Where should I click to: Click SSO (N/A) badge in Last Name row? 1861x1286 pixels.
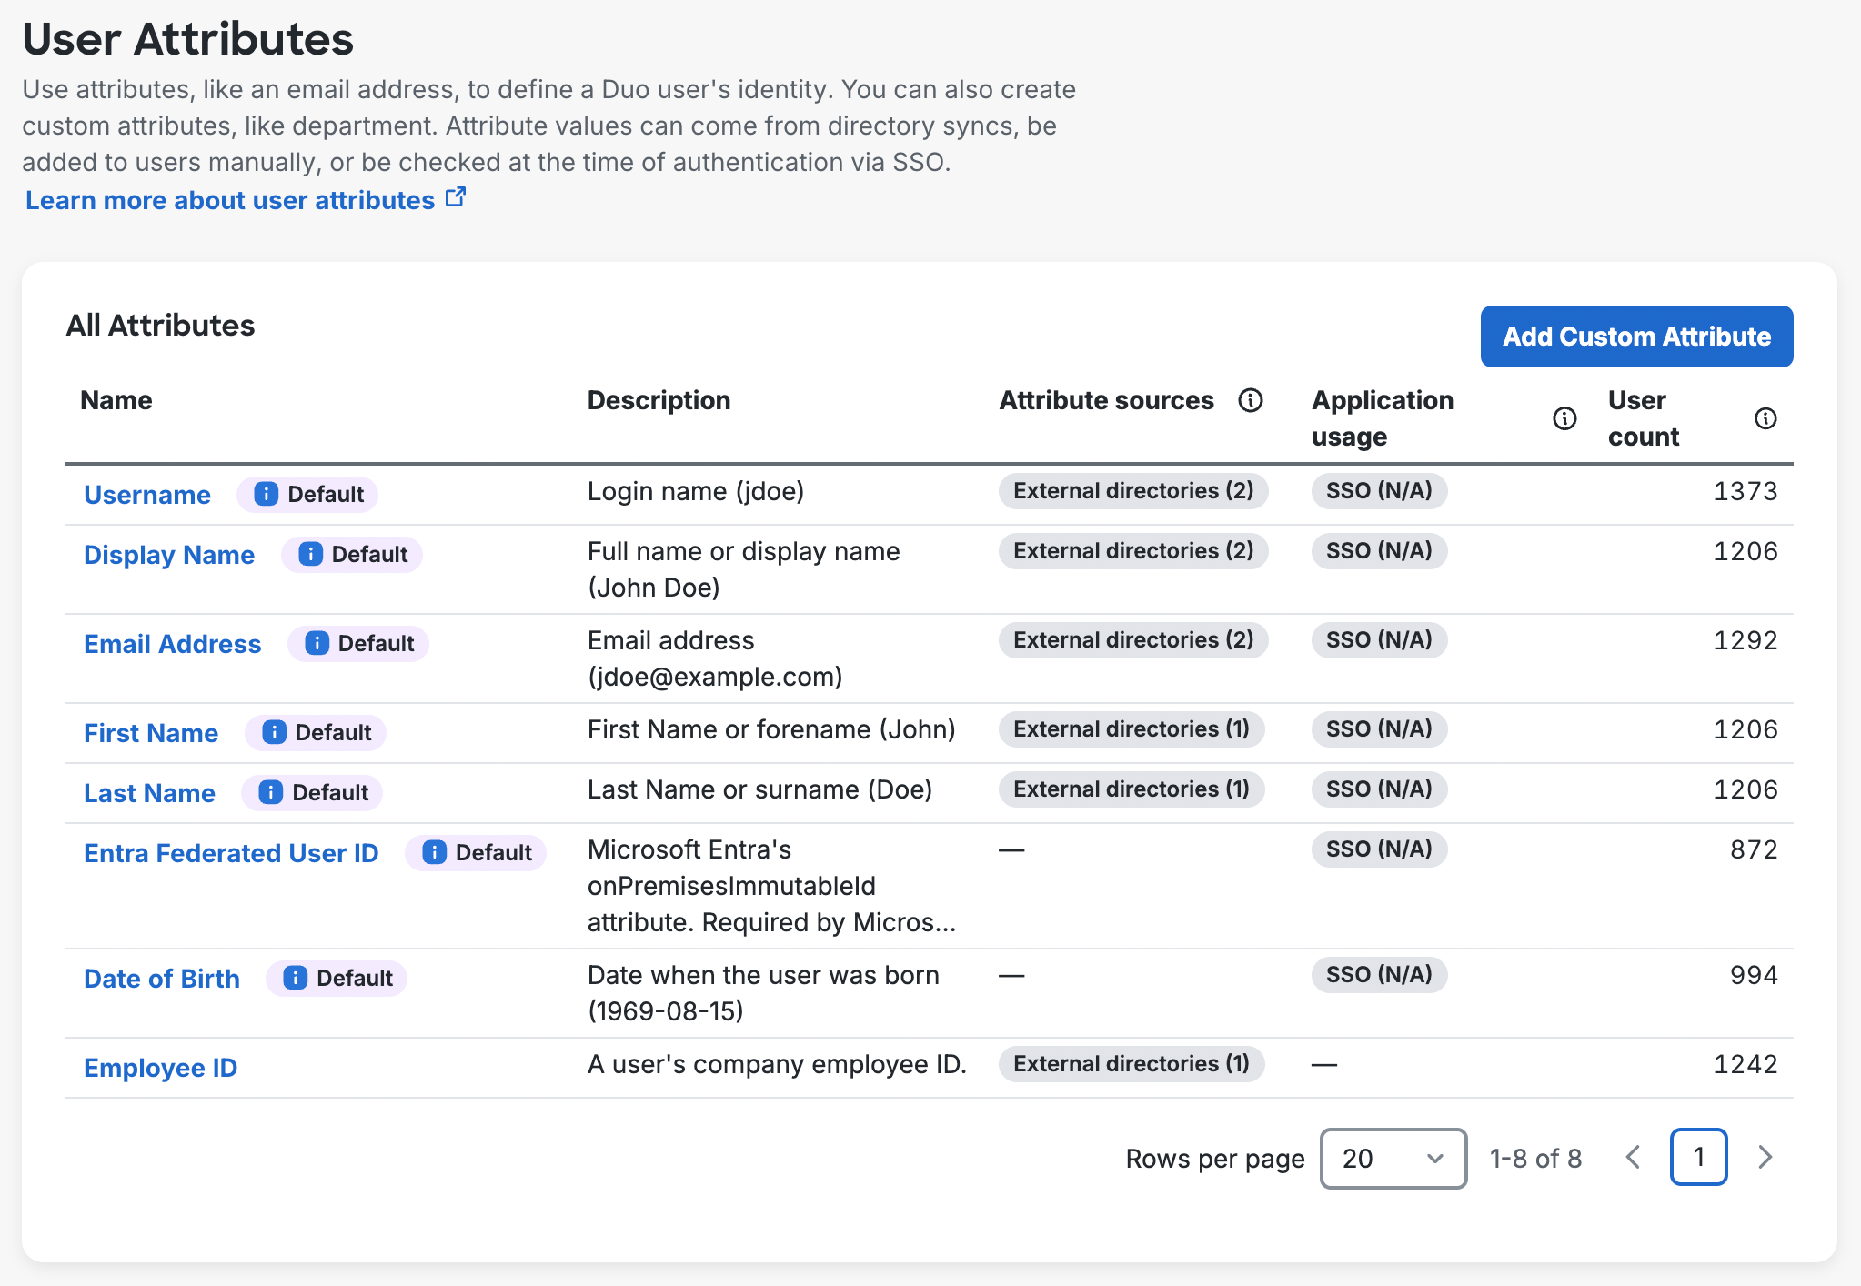coord(1378,789)
